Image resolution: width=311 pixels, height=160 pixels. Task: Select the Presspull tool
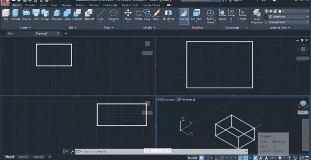tap(57, 15)
